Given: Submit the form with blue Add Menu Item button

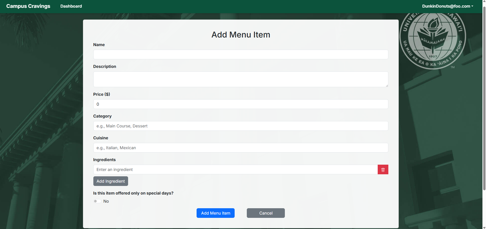Looking at the screenshot, I should [215, 213].
